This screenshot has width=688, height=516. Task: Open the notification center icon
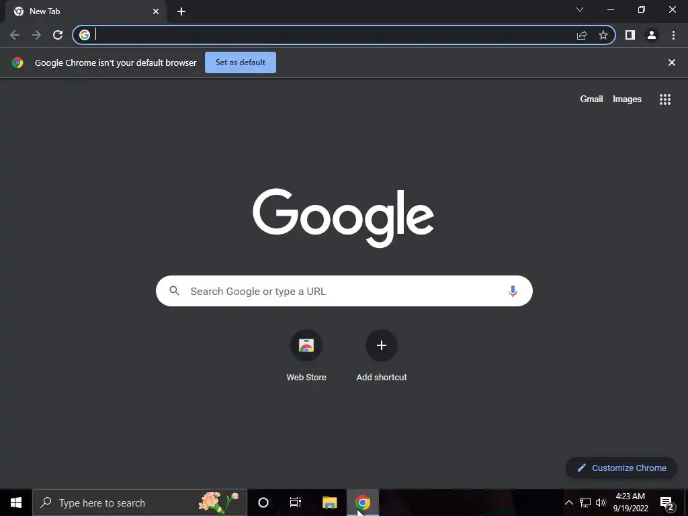[667, 503]
